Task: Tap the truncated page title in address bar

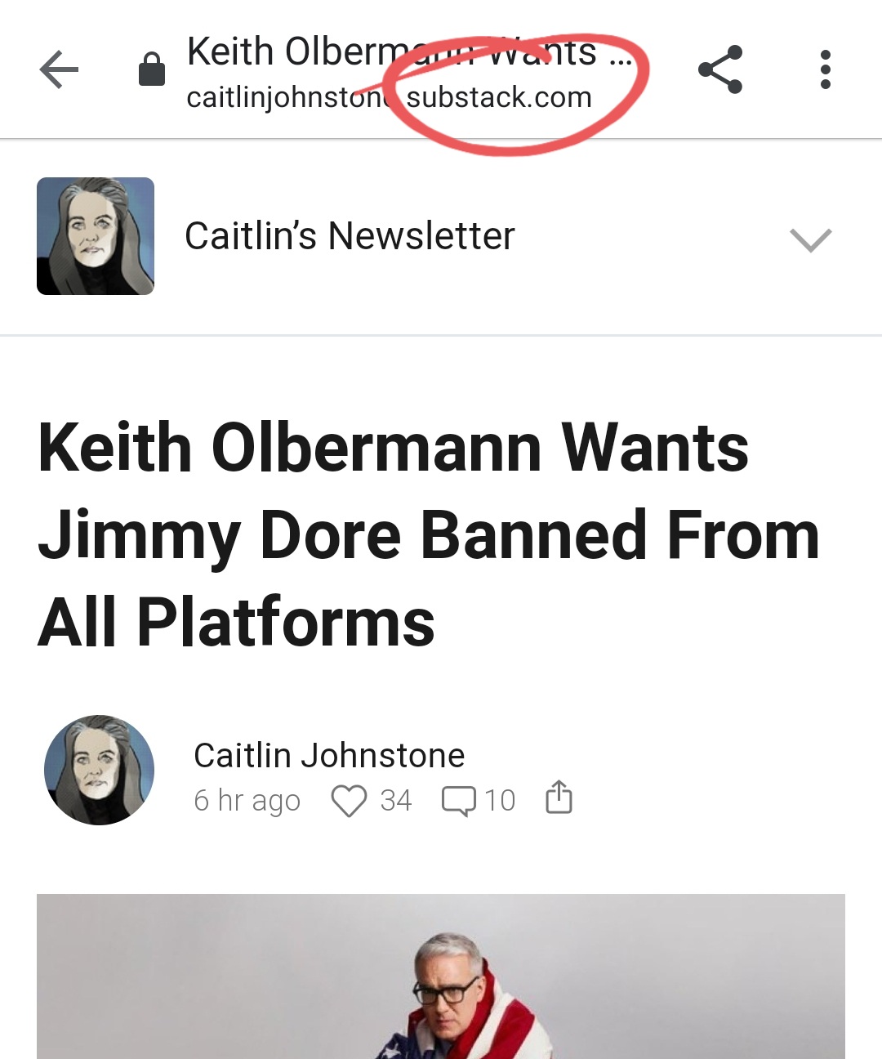Action: pos(409,51)
